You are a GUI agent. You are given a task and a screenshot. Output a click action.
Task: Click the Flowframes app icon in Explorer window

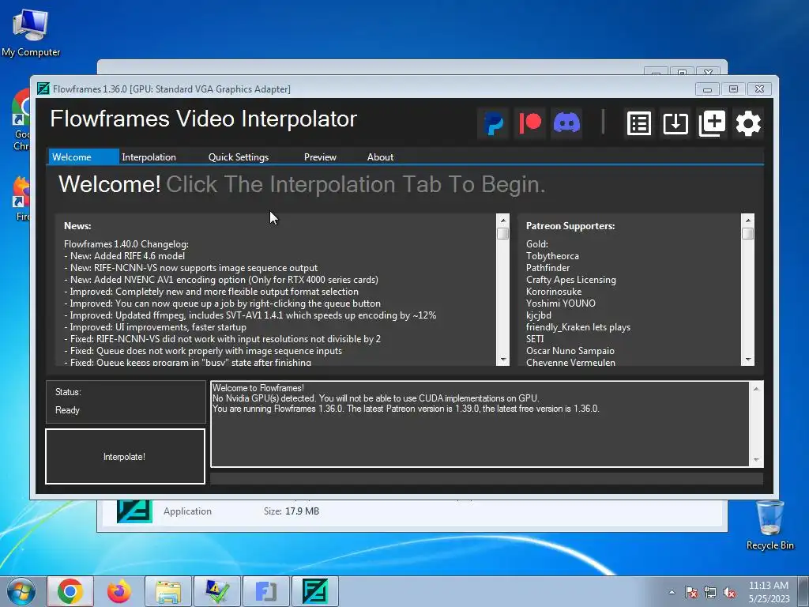pyautogui.click(x=134, y=511)
